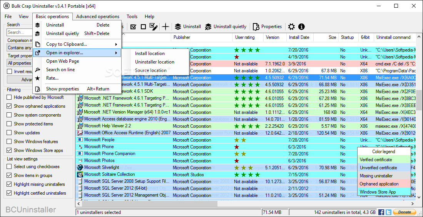Viewport: 423px width, 217px height.
Task: Sort by the Publisher column header
Action: click(x=202, y=37)
